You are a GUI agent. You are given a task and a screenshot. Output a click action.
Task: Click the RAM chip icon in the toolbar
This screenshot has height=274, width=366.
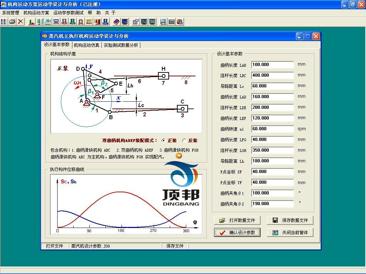(172, 21)
